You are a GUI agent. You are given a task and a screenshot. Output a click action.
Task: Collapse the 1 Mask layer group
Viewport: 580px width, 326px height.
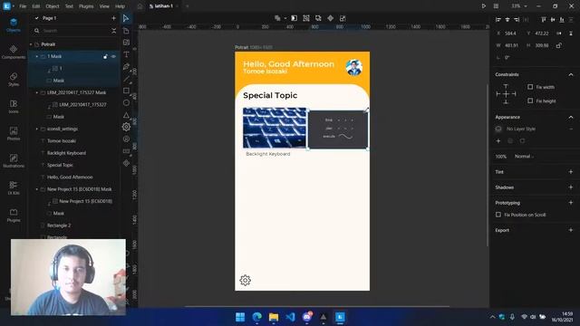(37, 56)
